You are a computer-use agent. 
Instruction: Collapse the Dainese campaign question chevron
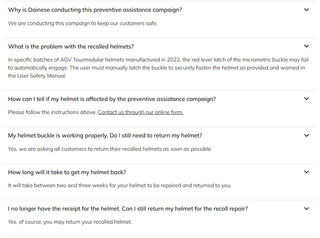(x=306, y=10)
